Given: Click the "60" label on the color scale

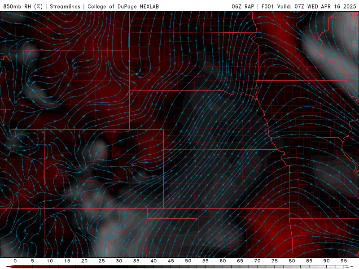Looking at the screenshot, I should [x=223, y=261].
